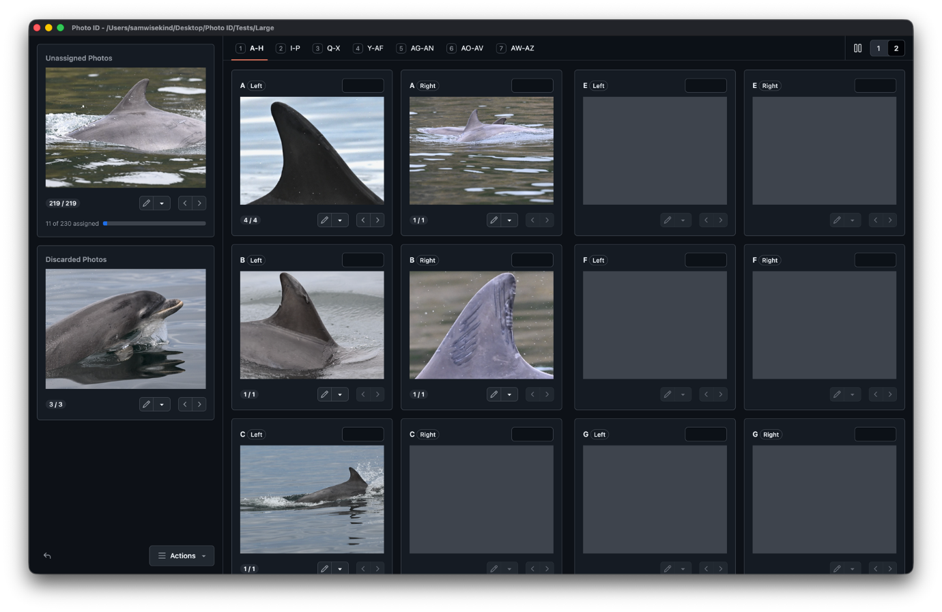Click the name input field on the E Left card
Screen dimensions: 942x612
click(706, 85)
